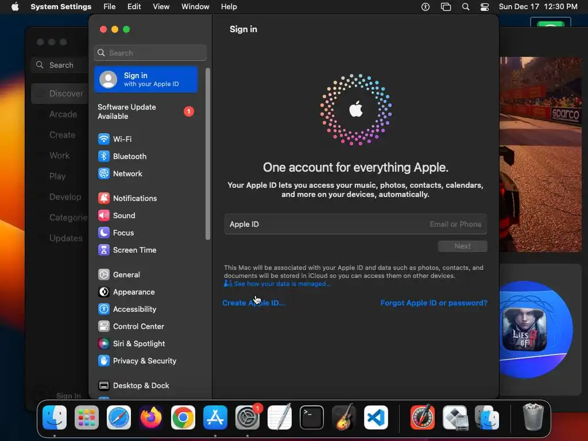The image size is (588, 441).
Task: Click the sidebar scrollbar in System Settings
Action: tap(208, 154)
